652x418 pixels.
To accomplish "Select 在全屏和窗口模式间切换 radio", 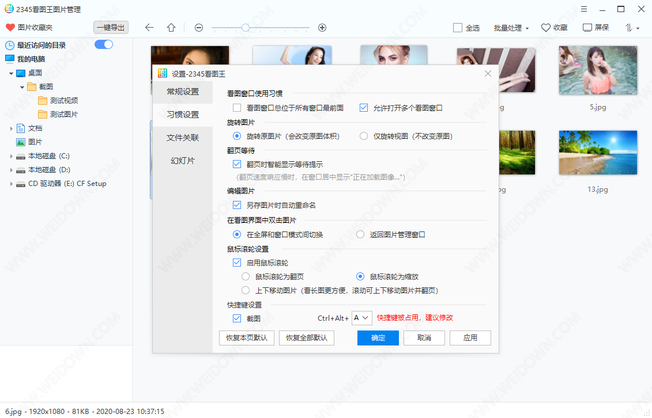I will point(237,234).
